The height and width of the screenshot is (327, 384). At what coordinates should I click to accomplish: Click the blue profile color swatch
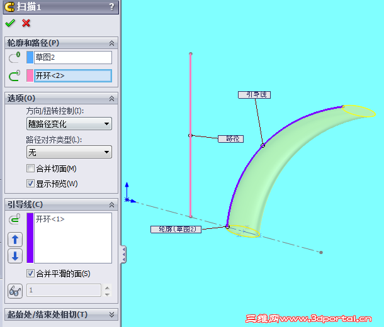tap(30, 57)
